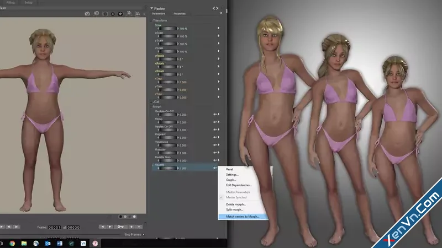Add a keyframe with the plus button
The image size is (442, 248).
pyautogui.click(x=131, y=227)
